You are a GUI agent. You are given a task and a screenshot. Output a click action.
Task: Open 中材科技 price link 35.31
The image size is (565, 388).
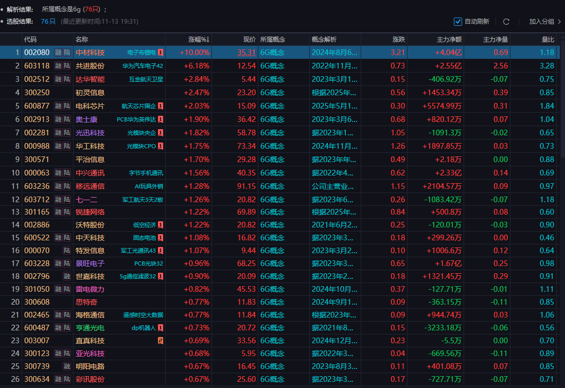pyautogui.click(x=246, y=52)
